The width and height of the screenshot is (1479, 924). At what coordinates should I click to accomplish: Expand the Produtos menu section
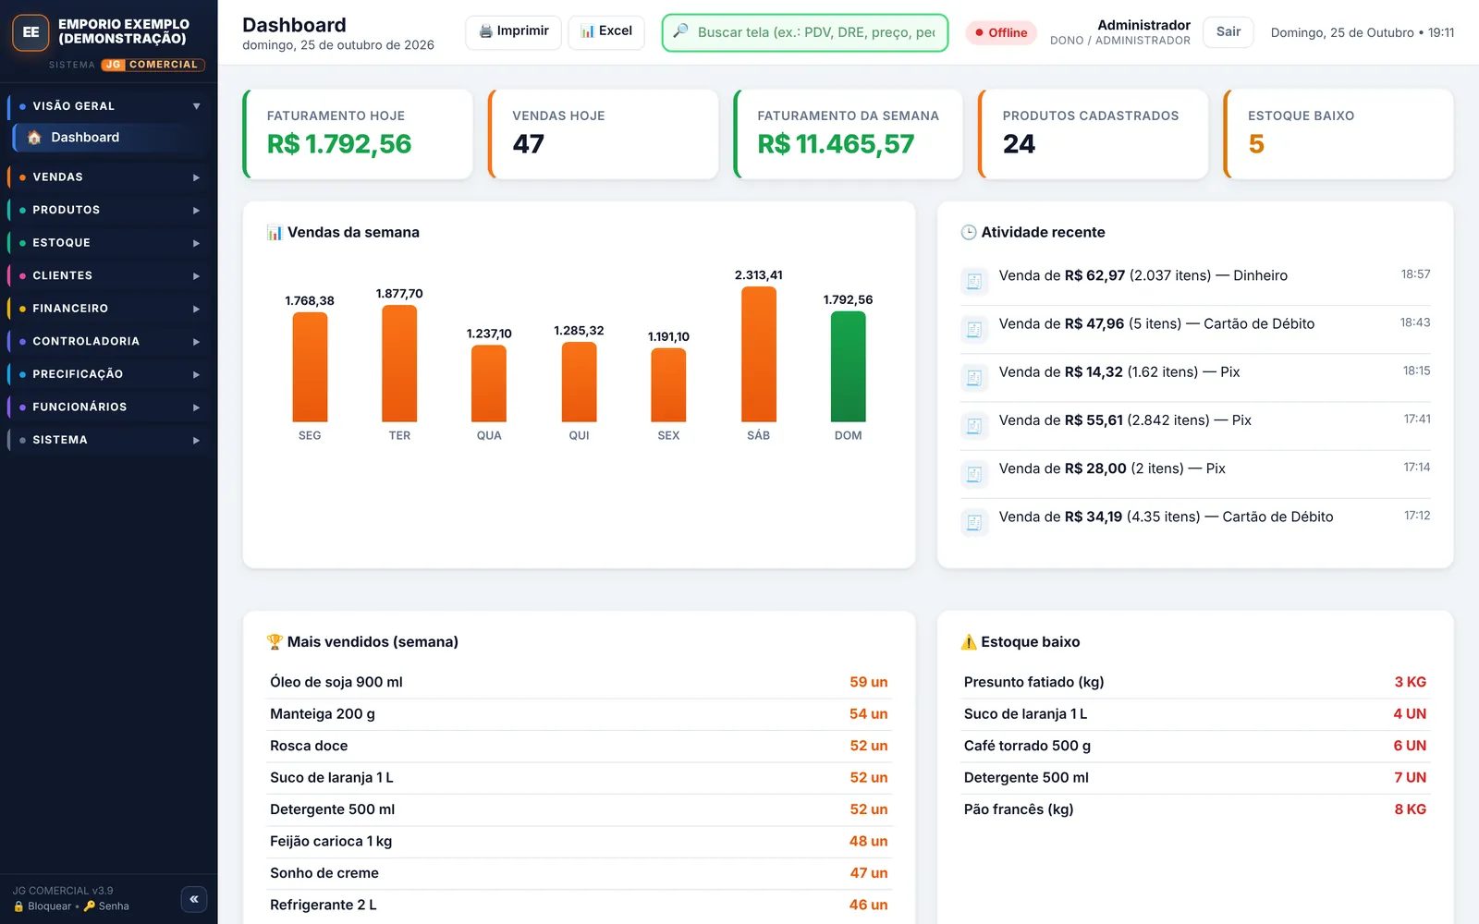click(x=108, y=210)
